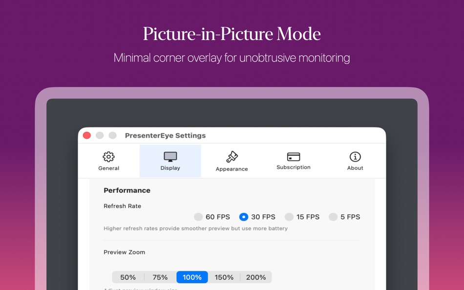The width and height of the screenshot is (464, 290).
Task: Minimize the PresenterEye Settings window
Action: coord(100,135)
